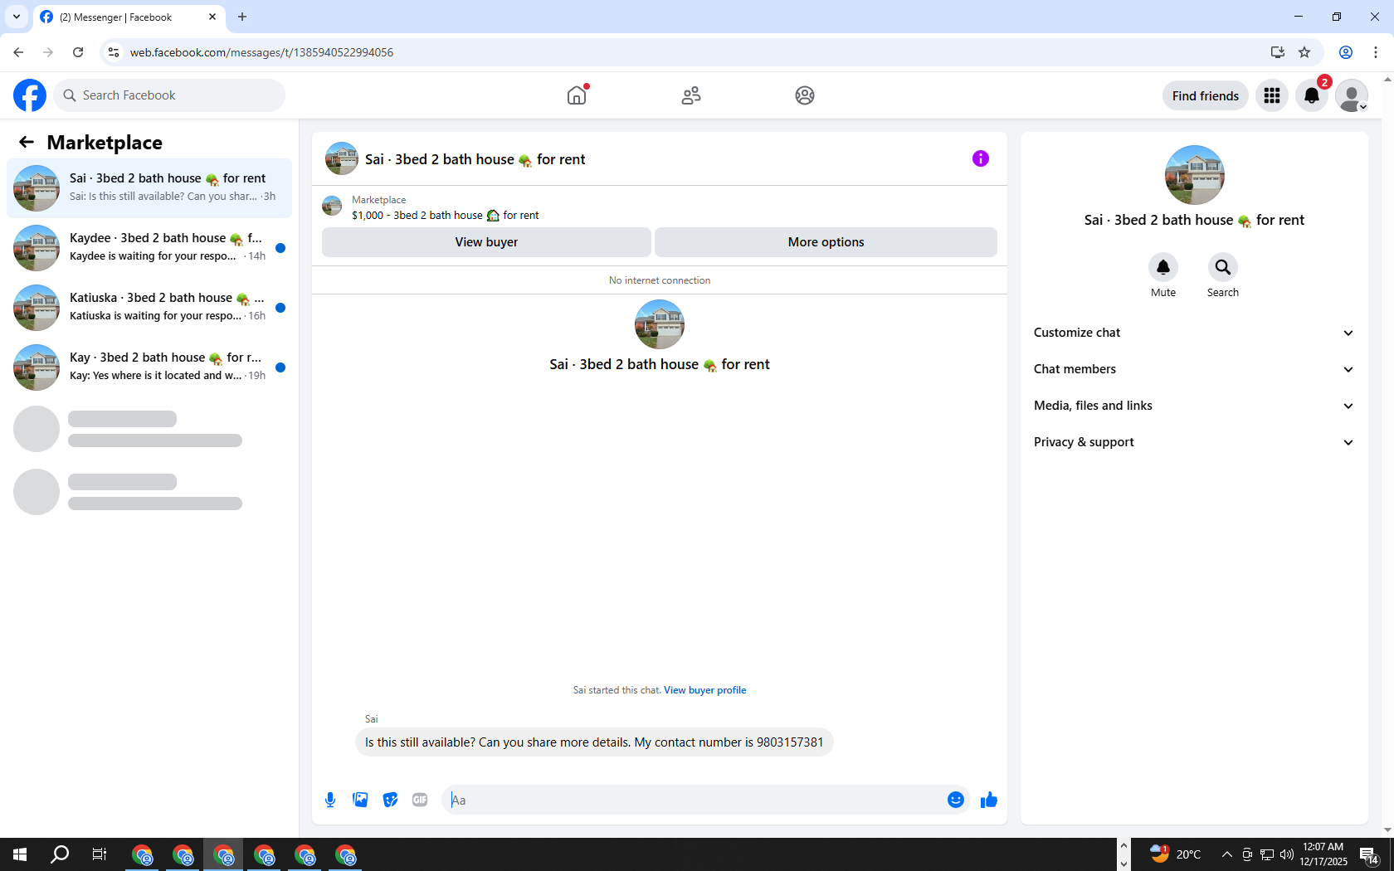Open conversation information purple icon
Screen dimensions: 1394x871
[x=981, y=158]
